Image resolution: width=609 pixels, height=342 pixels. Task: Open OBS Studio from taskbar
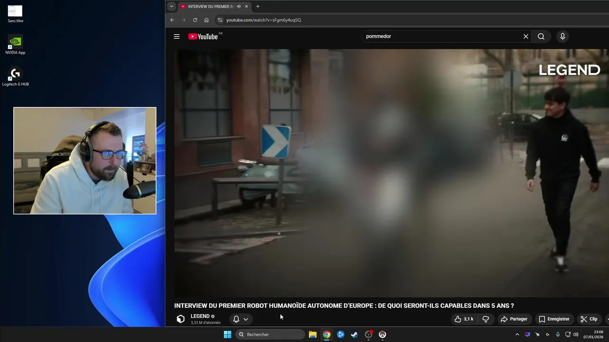(x=368, y=334)
